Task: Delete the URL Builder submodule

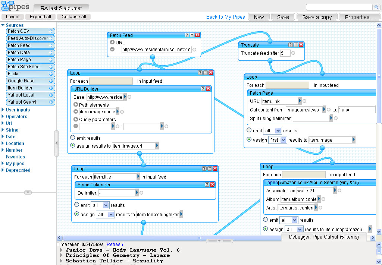Action: 208,89
